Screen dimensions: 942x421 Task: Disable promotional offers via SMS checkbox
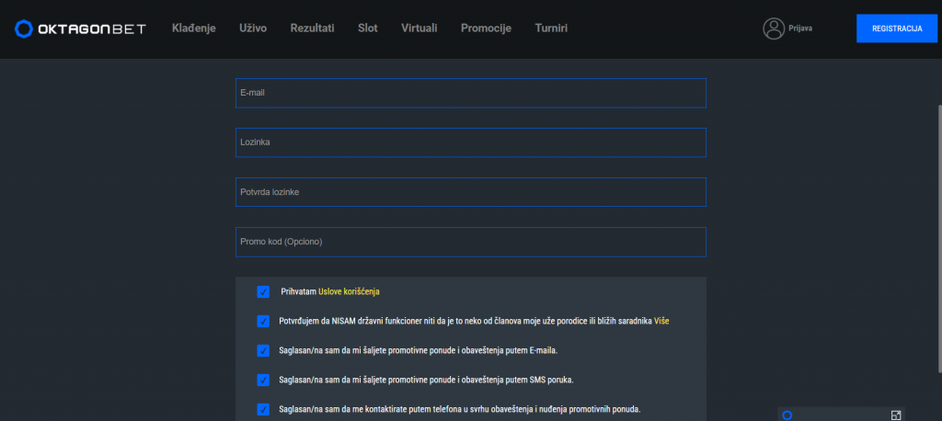point(263,380)
